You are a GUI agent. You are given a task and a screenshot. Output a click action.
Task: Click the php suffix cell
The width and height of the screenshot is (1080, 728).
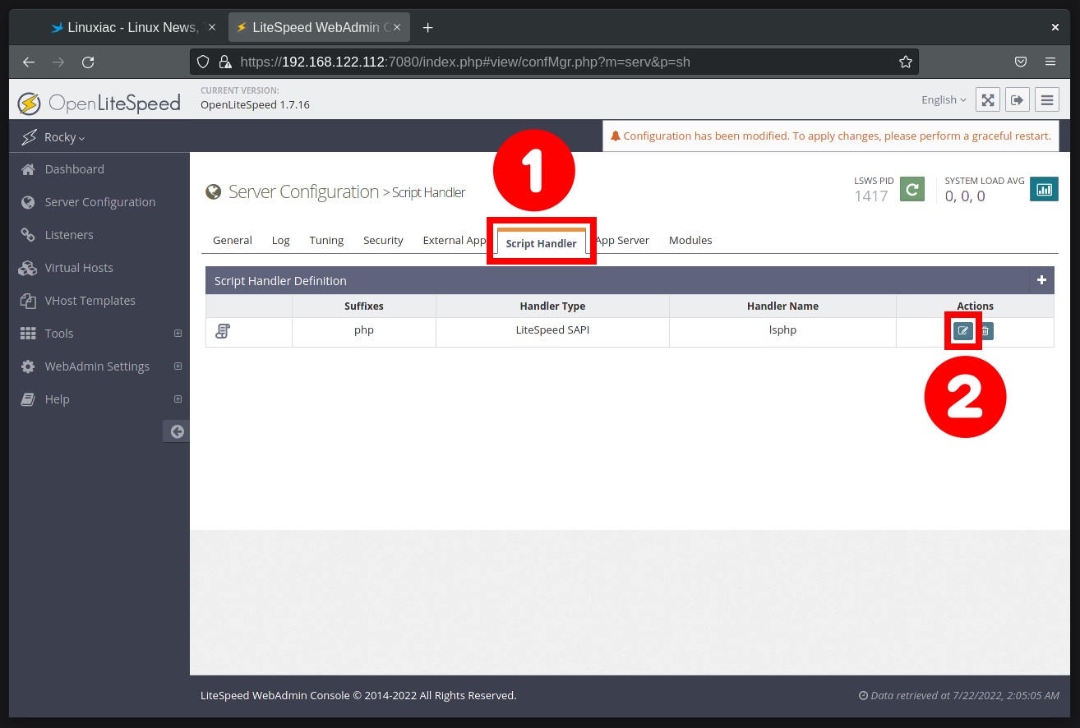click(x=364, y=330)
